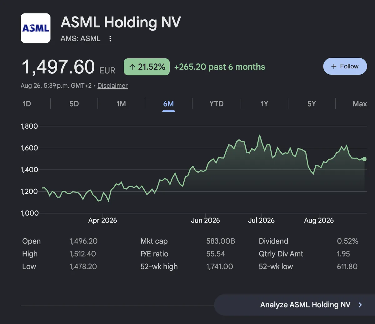Image resolution: width=375 pixels, height=324 pixels.
Task: Click the 52-wk high value 1,741.00
Action: (x=220, y=267)
